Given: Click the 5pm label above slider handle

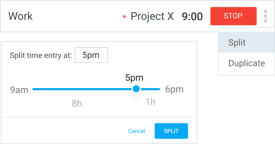Looking at the screenshot, I should tap(134, 78).
